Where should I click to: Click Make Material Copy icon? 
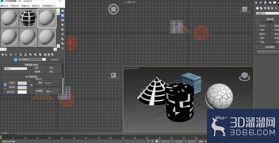click(21, 54)
